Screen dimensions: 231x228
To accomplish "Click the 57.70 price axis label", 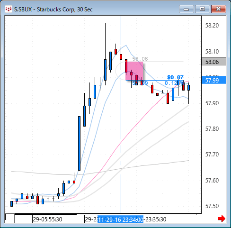I will coord(212,155).
